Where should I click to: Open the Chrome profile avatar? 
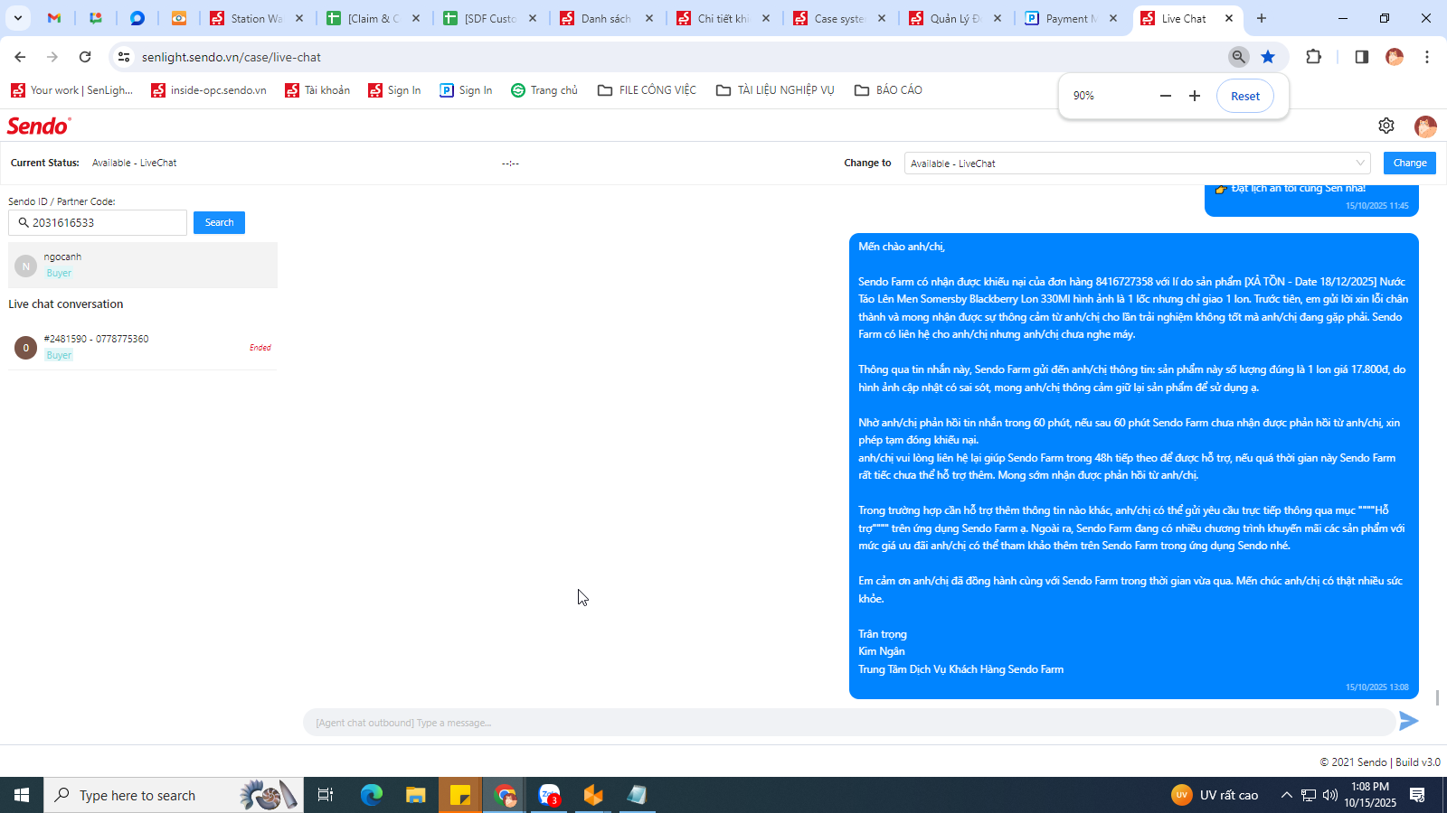point(1395,57)
